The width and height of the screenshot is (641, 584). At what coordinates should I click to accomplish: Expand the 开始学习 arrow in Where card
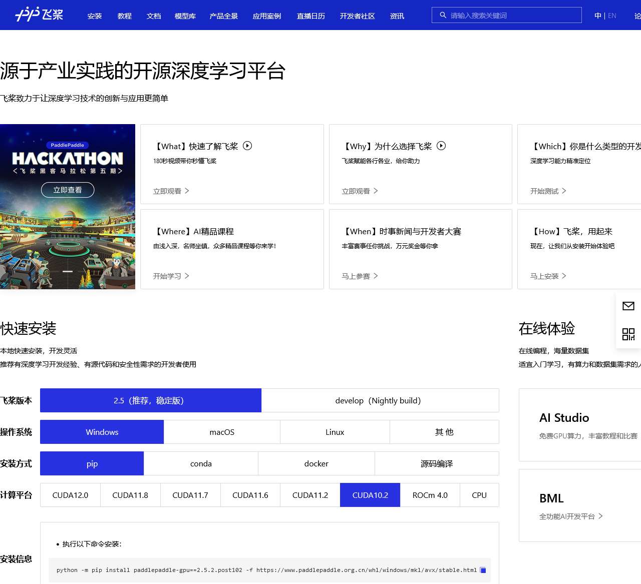(187, 276)
